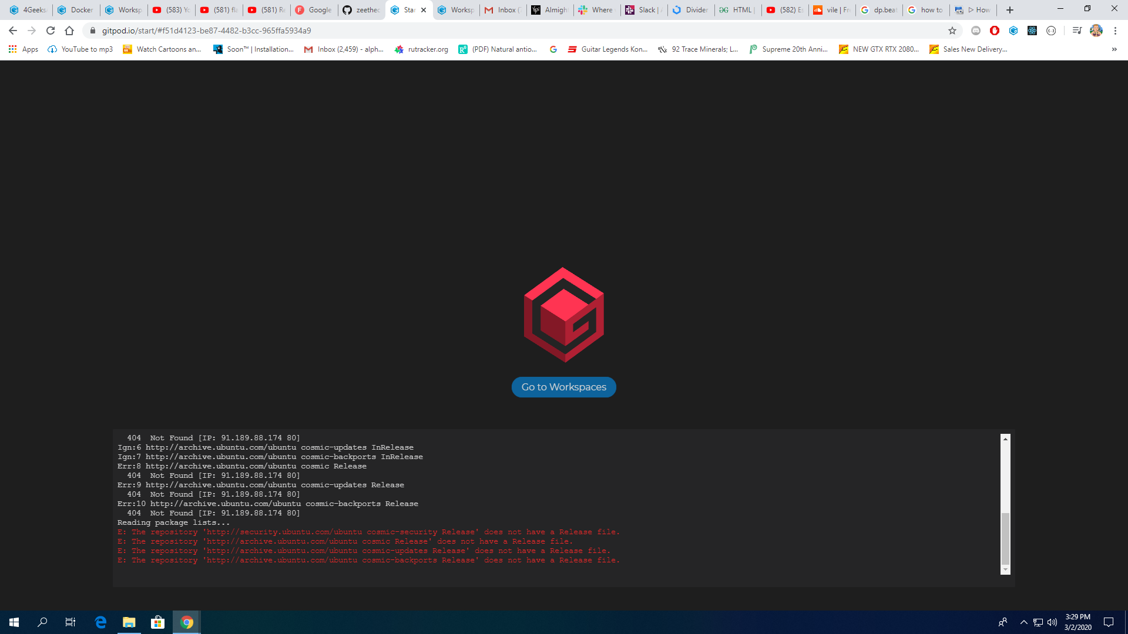Open the Watch Cartoons bookmark
Image resolution: width=1128 pixels, height=634 pixels.
point(162,49)
